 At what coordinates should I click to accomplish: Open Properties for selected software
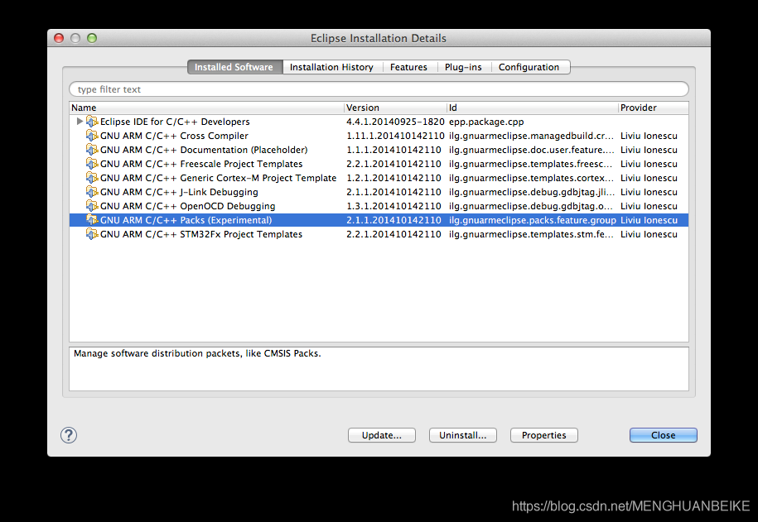544,435
